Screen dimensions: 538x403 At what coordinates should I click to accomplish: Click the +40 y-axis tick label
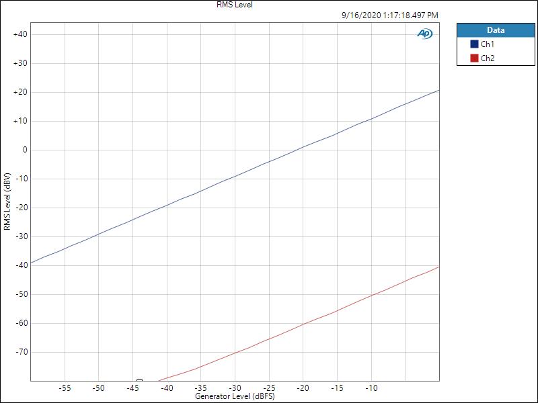tap(20, 34)
